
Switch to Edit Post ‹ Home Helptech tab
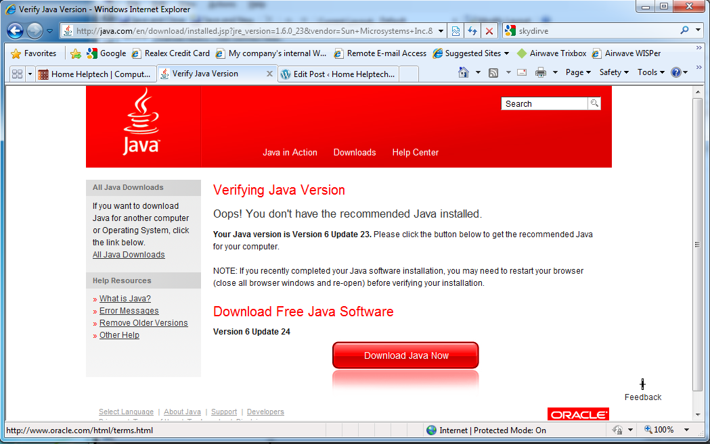(337, 74)
